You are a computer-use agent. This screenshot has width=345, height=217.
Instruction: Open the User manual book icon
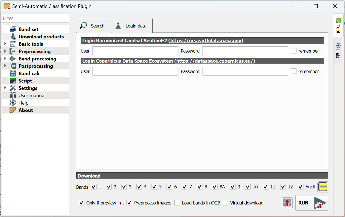13,95
